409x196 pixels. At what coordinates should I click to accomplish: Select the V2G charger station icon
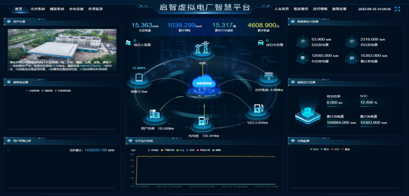[x=258, y=109]
